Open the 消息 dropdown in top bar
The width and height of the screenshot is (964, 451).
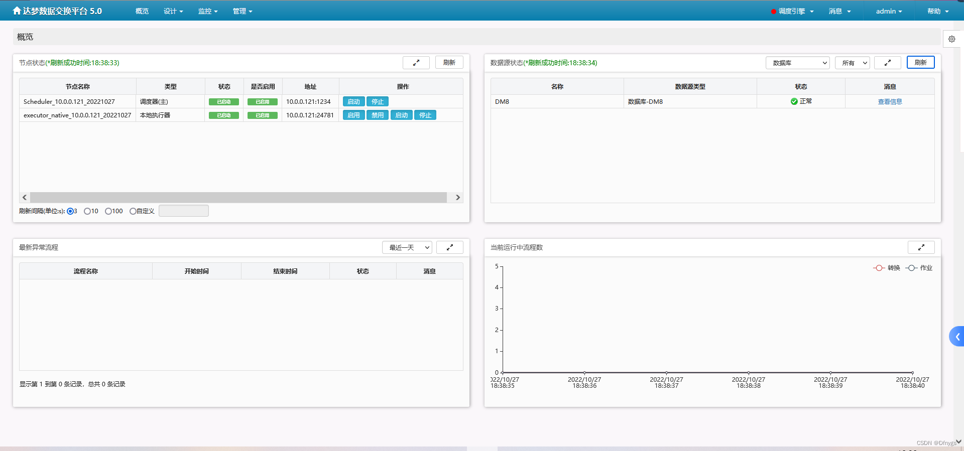coord(839,11)
